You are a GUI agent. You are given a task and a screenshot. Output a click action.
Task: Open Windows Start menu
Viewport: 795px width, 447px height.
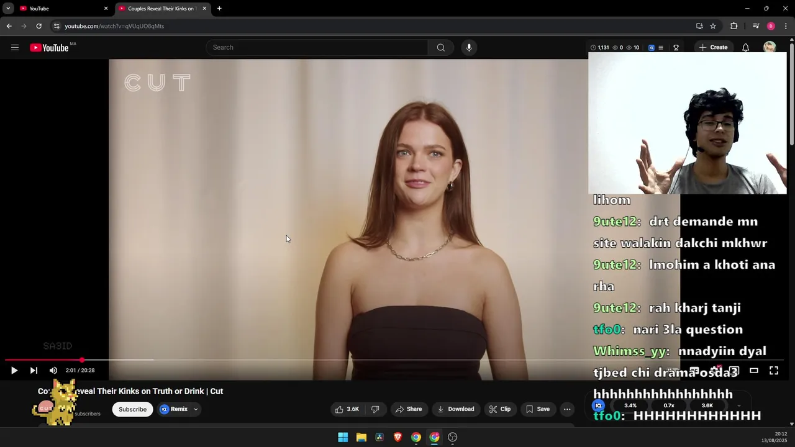(343, 437)
